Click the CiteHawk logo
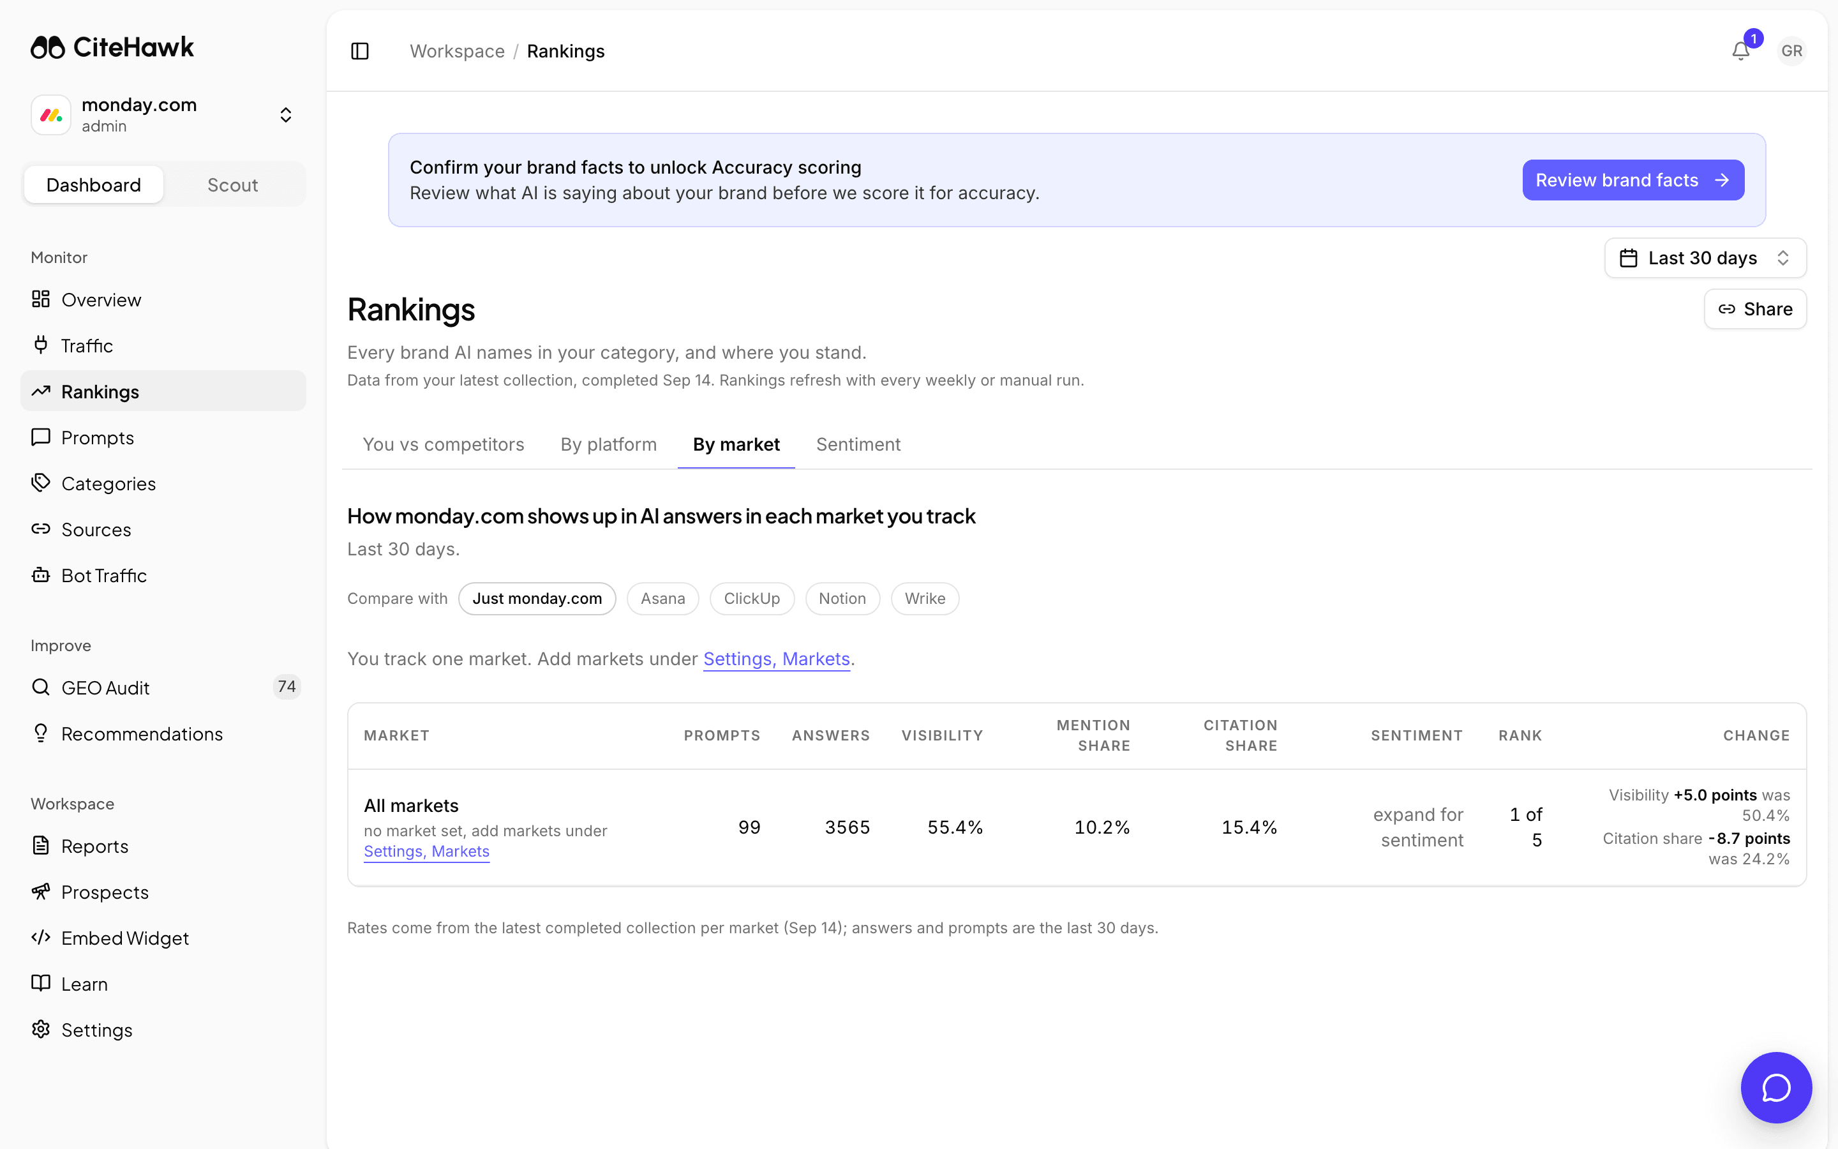Screen dimensions: 1838x1149 pos(112,47)
